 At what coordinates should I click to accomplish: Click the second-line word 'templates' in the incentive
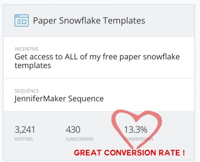[33, 66]
